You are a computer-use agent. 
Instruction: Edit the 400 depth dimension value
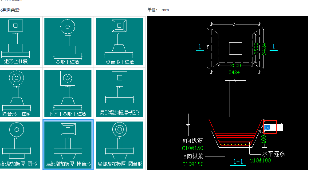pyautogui.click(x=264, y=140)
